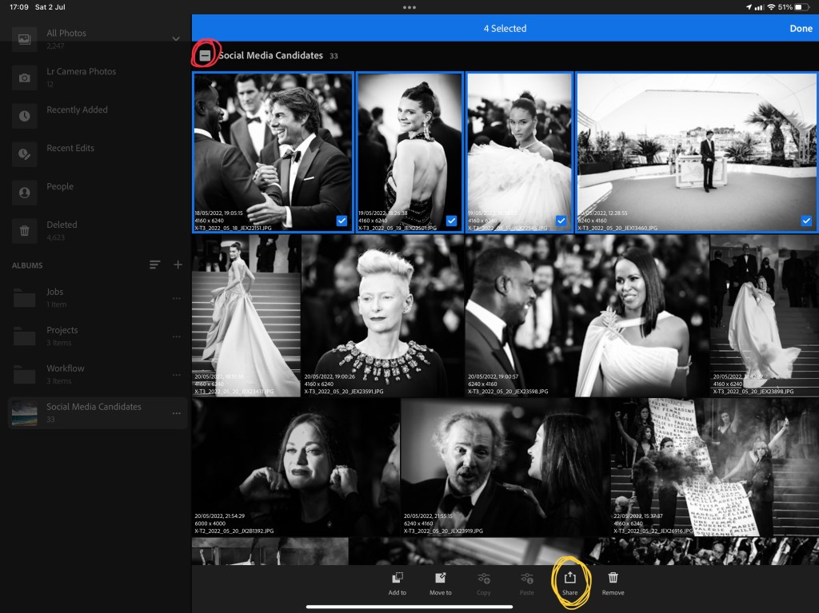The height and width of the screenshot is (613, 819).
Task: Open the Workflow folder
Action: tap(65, 374)
